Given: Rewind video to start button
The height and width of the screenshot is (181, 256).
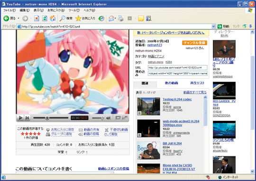Looking at the screenshot, I should tap(27, 118).
